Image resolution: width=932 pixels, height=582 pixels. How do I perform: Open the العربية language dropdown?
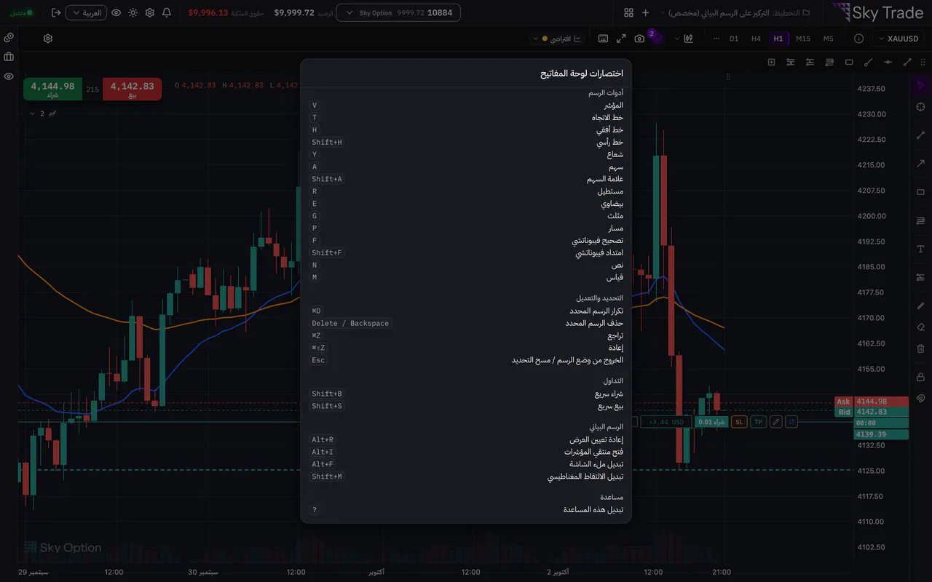(86, 13)
